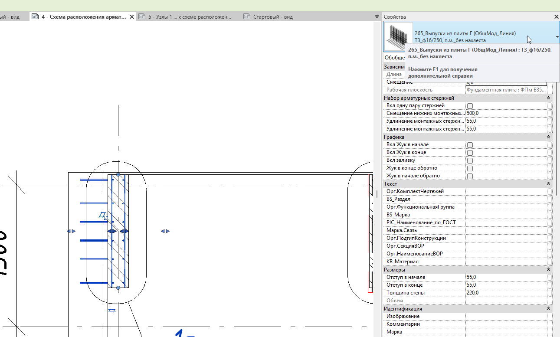
Task: Close the '4 - Схема расположения армат...' view tab
Action: [132, 17]
